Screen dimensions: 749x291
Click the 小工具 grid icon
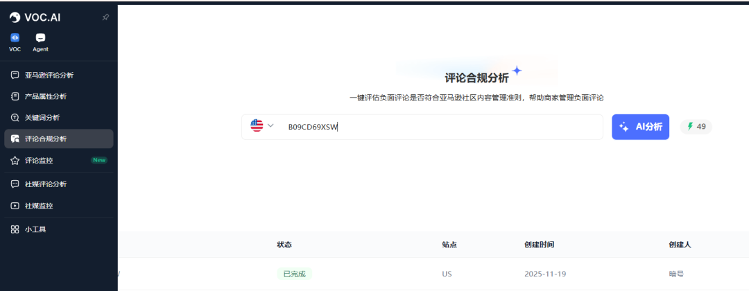tap(15, 229)
